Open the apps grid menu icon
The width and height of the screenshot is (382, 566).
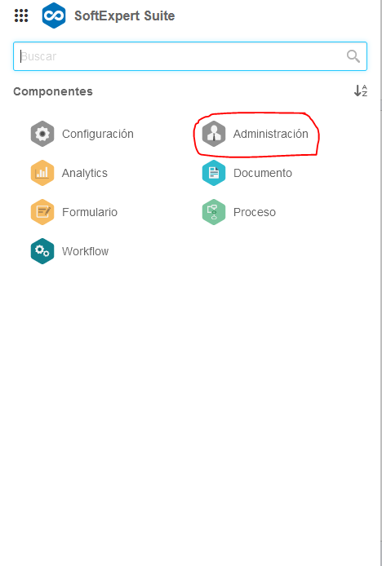point(21,15)
